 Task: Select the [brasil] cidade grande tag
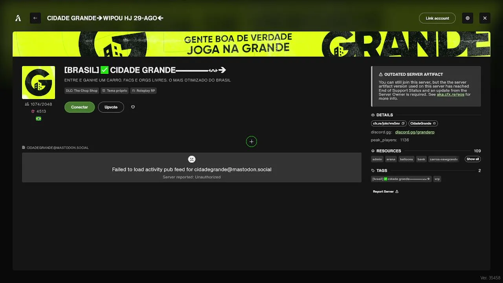coord(401,179)
